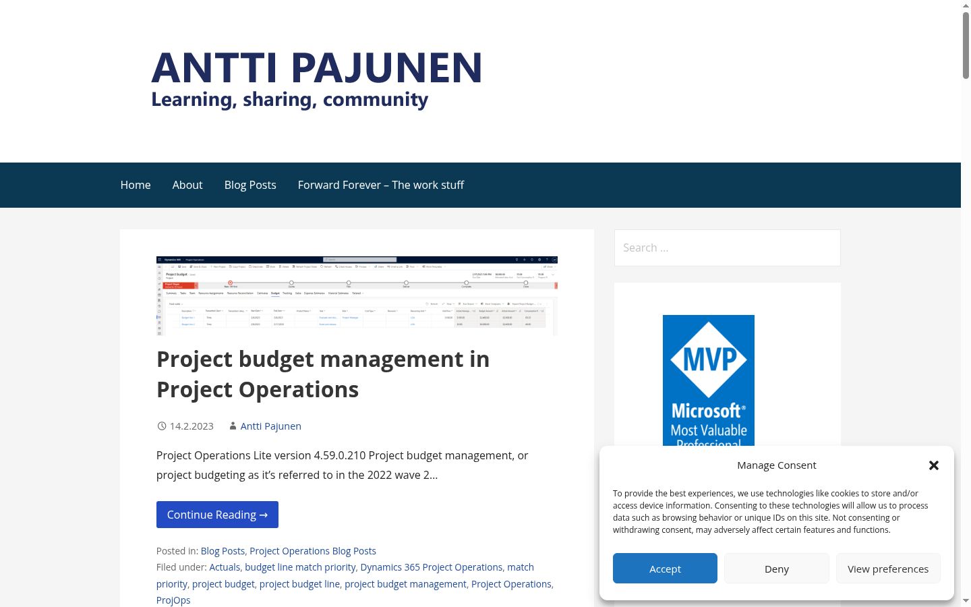Open author link Antti Pajunen
The height and width of the screenshot is (607, 971).
pos(271,426)
